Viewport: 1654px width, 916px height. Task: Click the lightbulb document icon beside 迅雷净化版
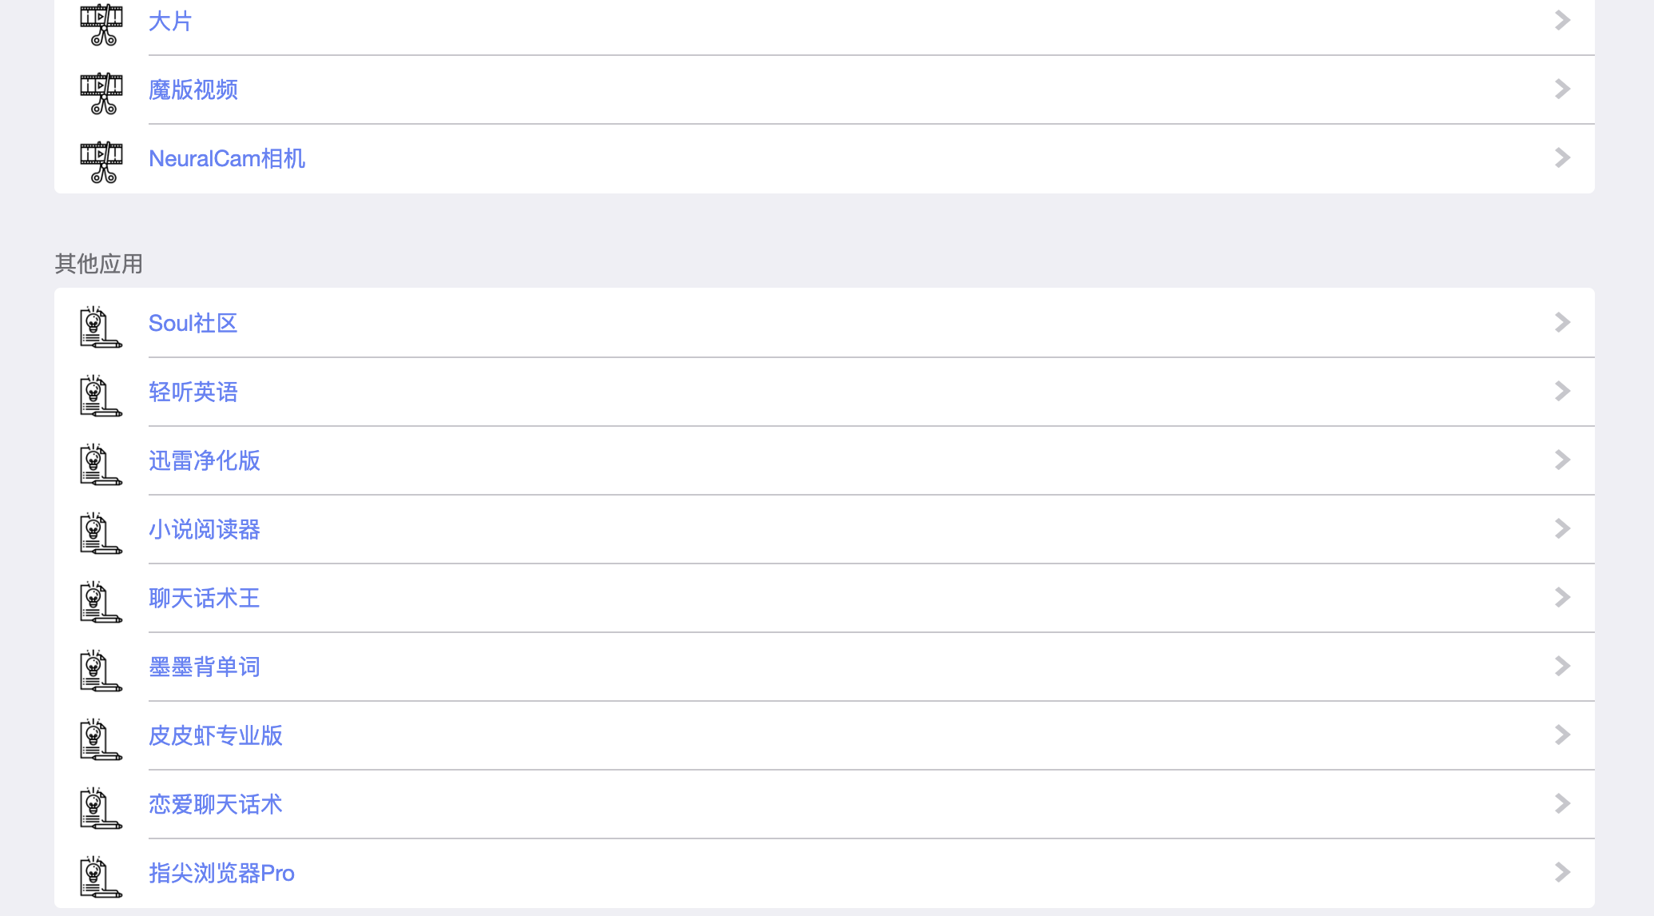[x=101, y=464]
